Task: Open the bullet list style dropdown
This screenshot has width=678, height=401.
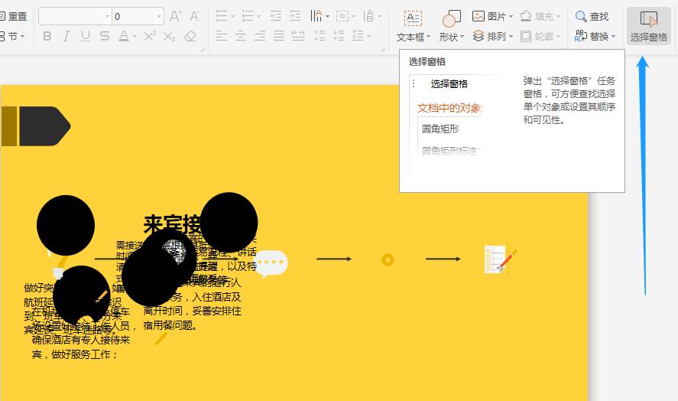Action: [232, 17]
